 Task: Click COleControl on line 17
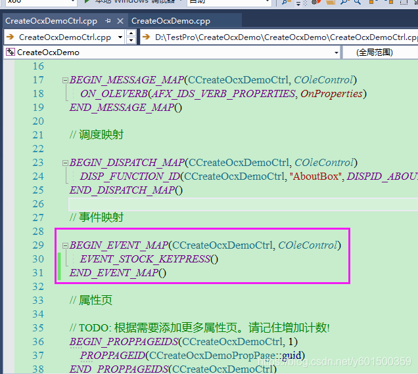click(x=323, y=80)
